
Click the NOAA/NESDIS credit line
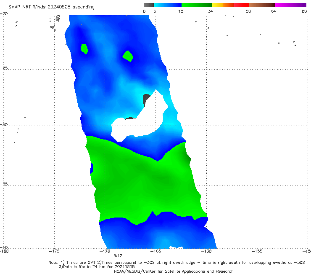[x=174, y=271]
